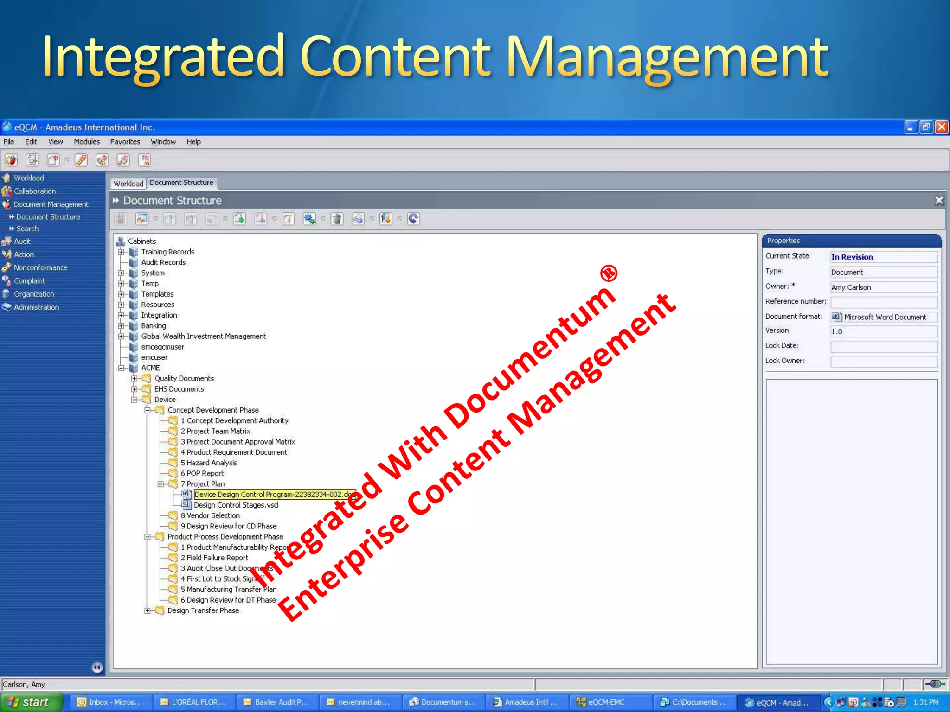The image size is (950, 712).
Task: Click the Search link in the sidebar
Action: (x=27, y=229)
